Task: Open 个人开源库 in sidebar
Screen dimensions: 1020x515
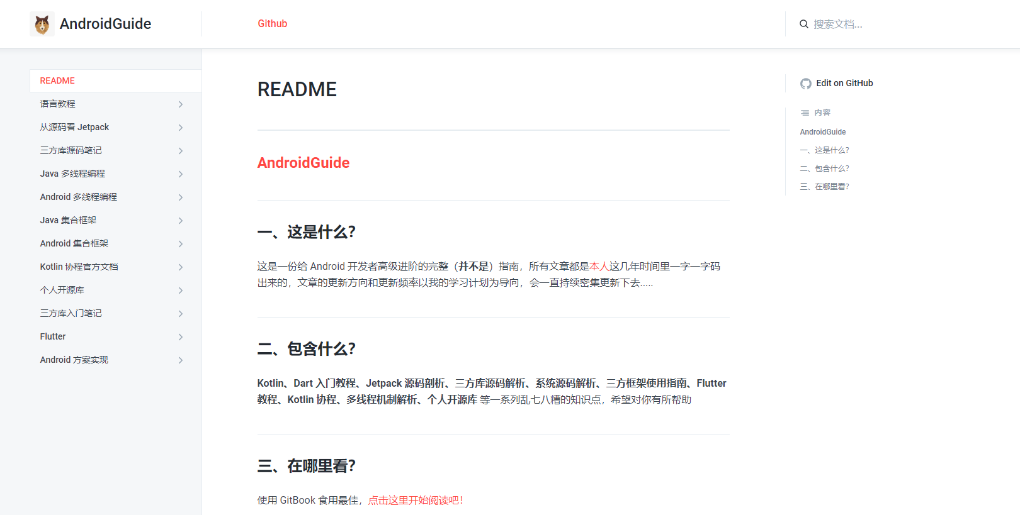Action: click(x=62, y=290)
